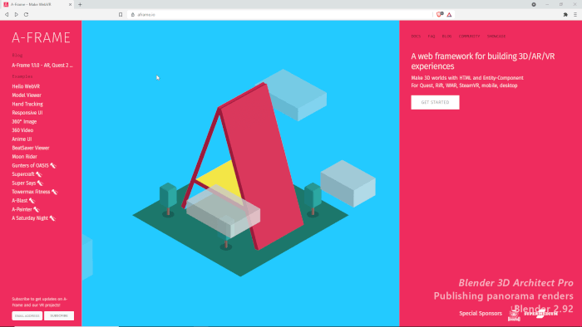Open the BeatSaver Viewer example
The width and height of the screenshot is (582, 327).
(31, 148)
